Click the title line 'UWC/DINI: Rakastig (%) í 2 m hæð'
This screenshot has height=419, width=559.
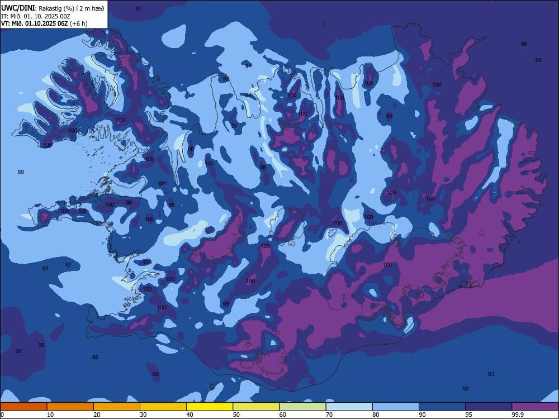[53, 8]
